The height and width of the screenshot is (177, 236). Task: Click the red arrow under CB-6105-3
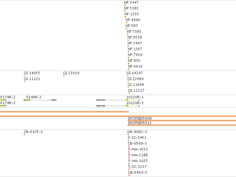click(x=24, y=135)
